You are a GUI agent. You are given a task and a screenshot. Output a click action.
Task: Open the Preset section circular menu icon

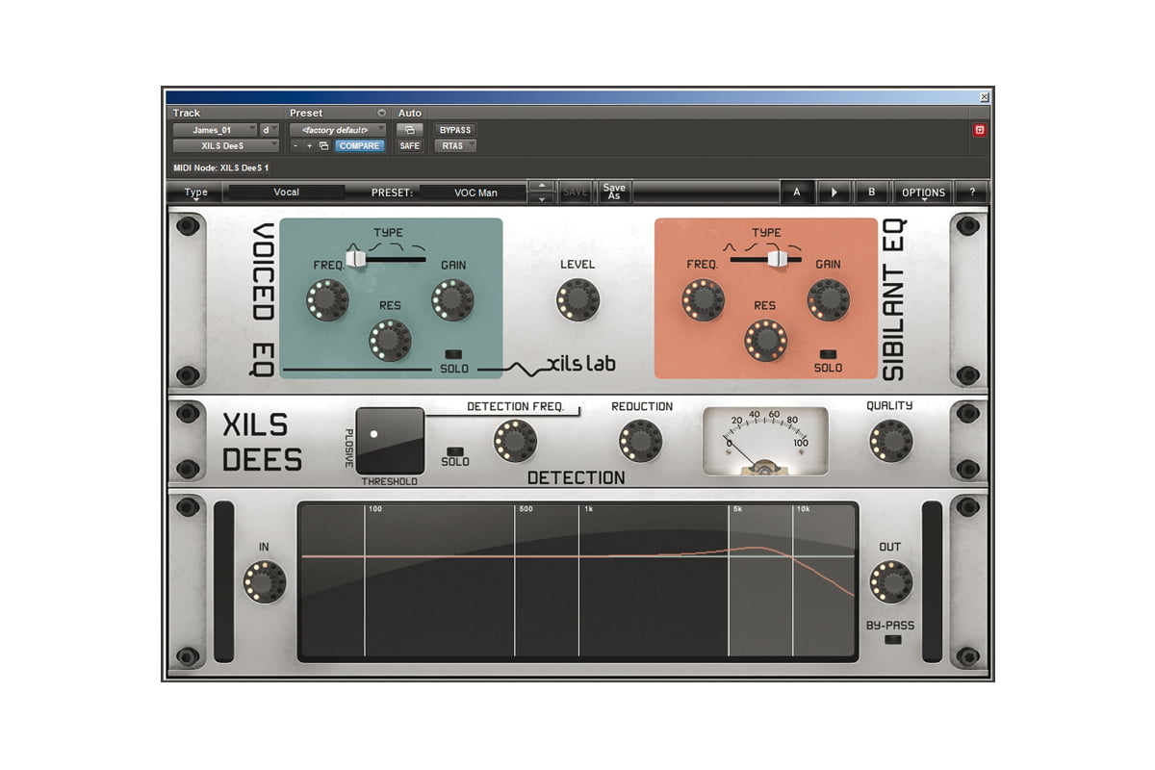[x=381, y=113]
